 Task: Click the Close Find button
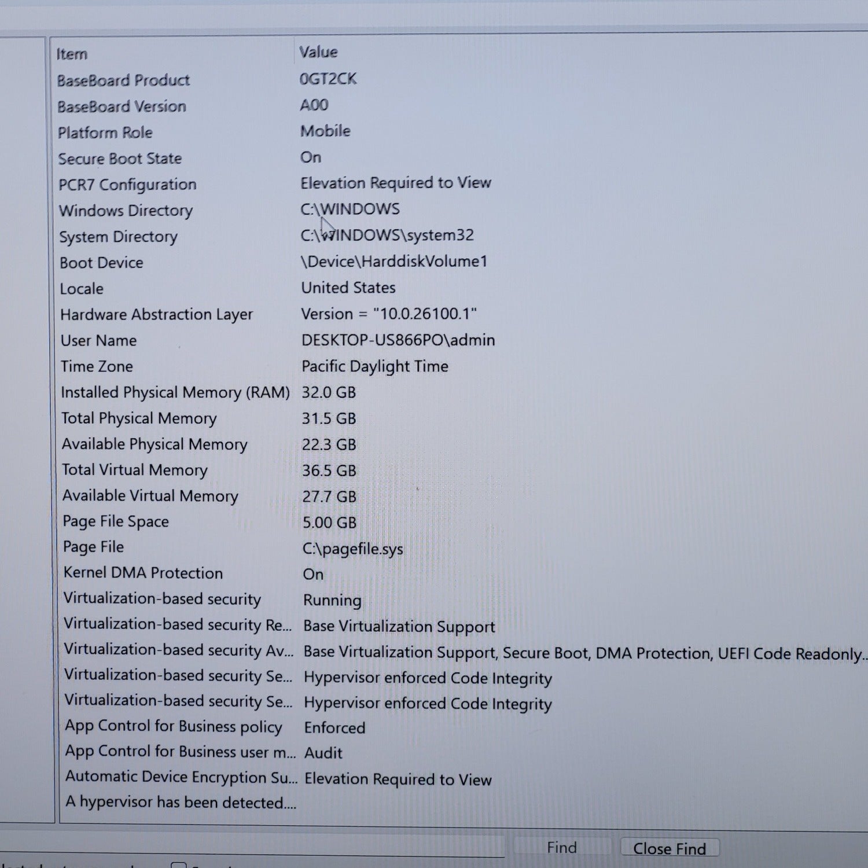[x=669, y=848]
